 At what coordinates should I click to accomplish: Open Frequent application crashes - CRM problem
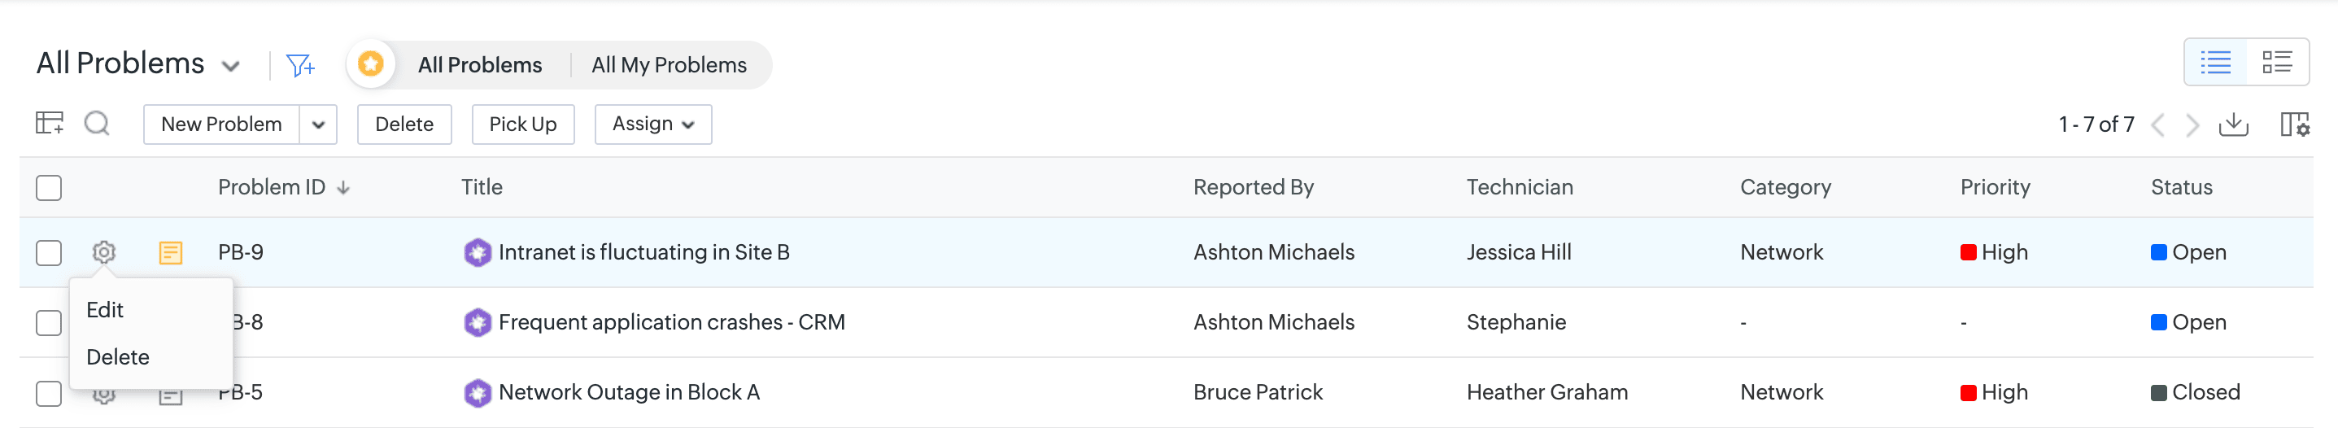(670, 322)
